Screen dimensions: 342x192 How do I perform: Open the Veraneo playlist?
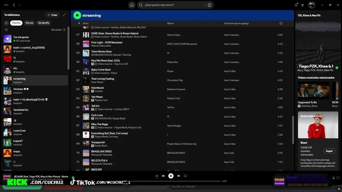tap(35, 91)
